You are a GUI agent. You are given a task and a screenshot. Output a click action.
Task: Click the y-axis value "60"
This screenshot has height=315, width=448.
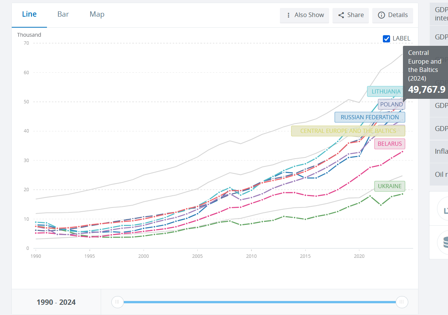26,73
